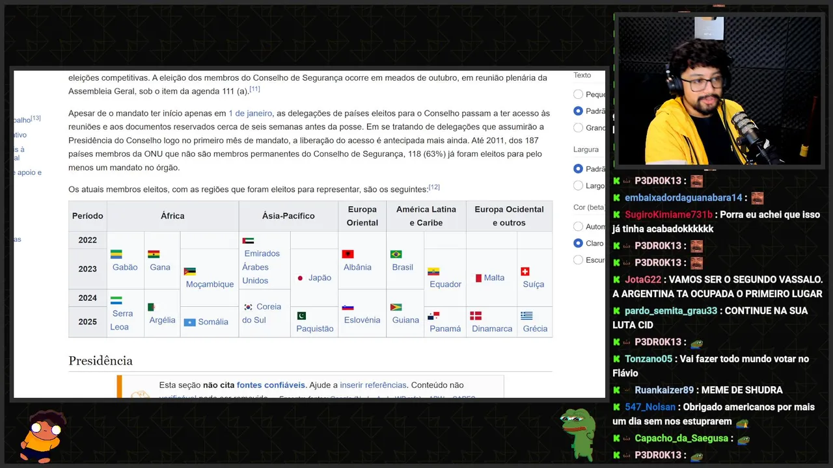Open footnote reference [12]
The width and height of the screenshot is (833, 468).
click(x=434, y=187)
